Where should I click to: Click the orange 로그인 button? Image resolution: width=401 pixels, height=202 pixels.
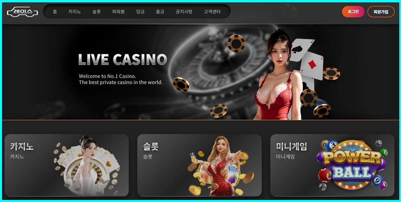353,12
